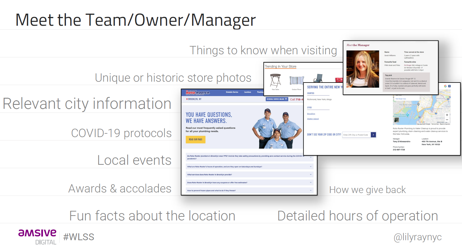
Task: Click the Roto-Rooter logo
Action: pyautogui.click(x=198, y=92)
